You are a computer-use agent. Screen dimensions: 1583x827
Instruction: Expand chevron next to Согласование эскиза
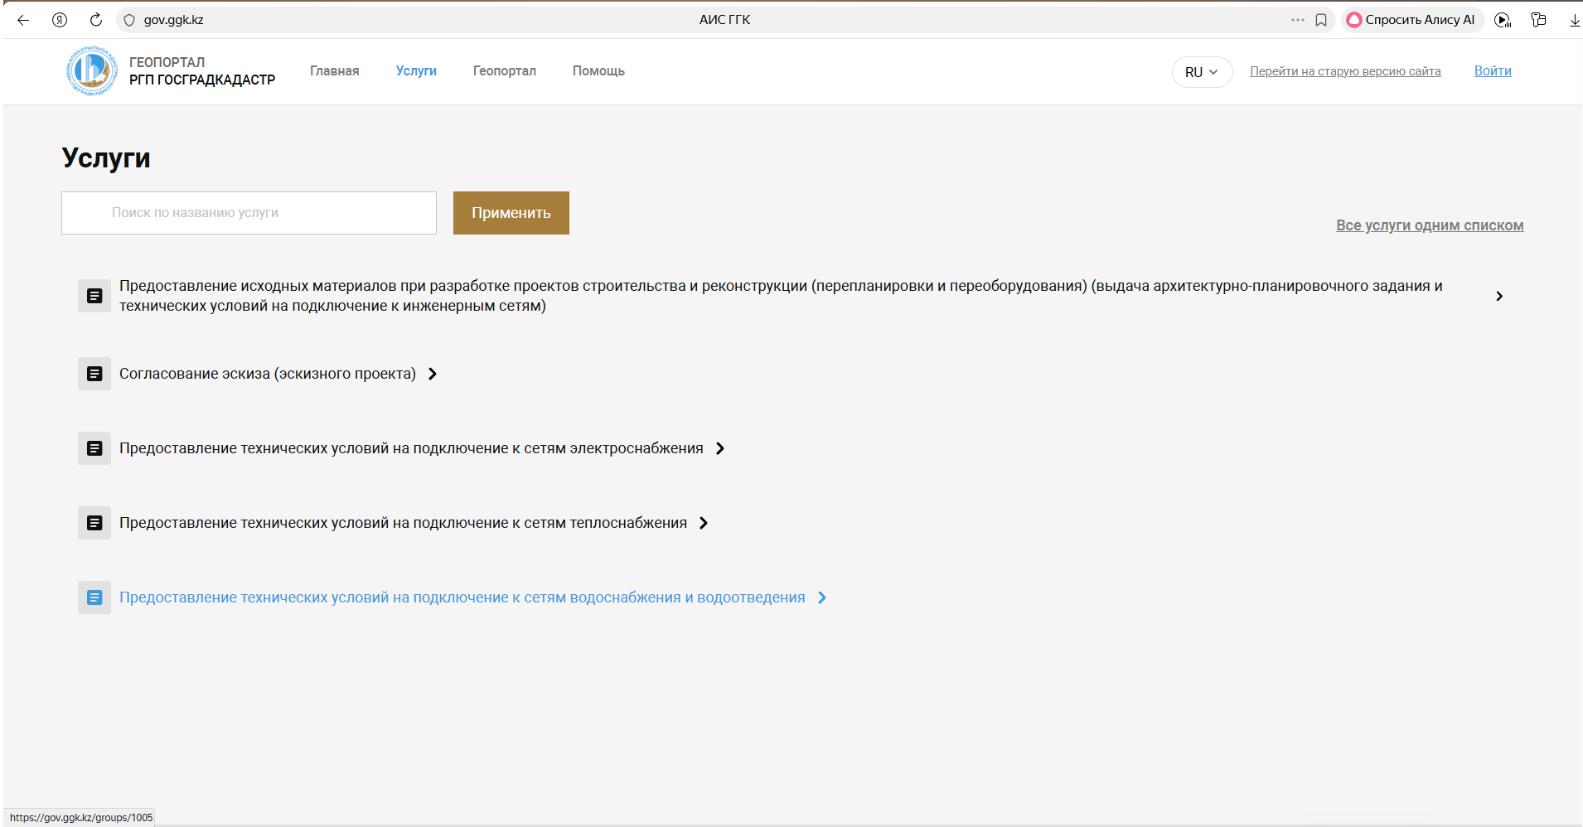[x=433, y=374]
